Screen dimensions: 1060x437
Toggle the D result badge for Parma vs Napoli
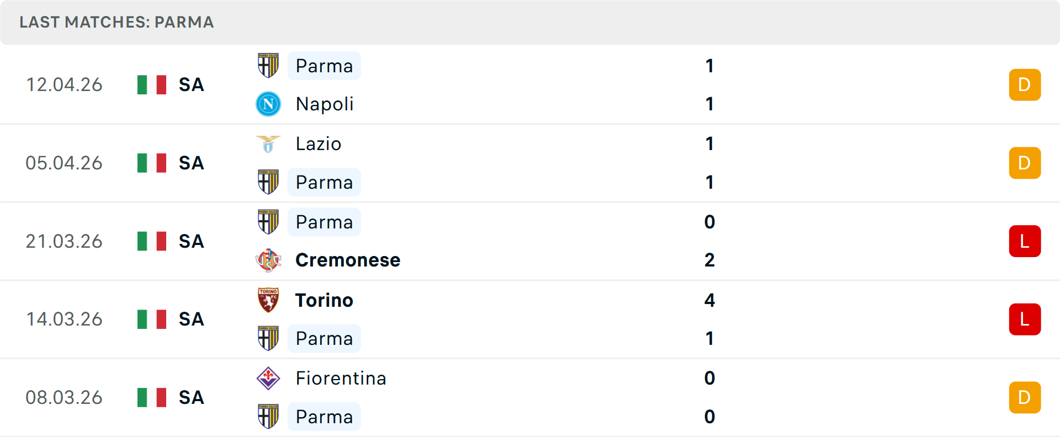click(x=1025, y=85)
